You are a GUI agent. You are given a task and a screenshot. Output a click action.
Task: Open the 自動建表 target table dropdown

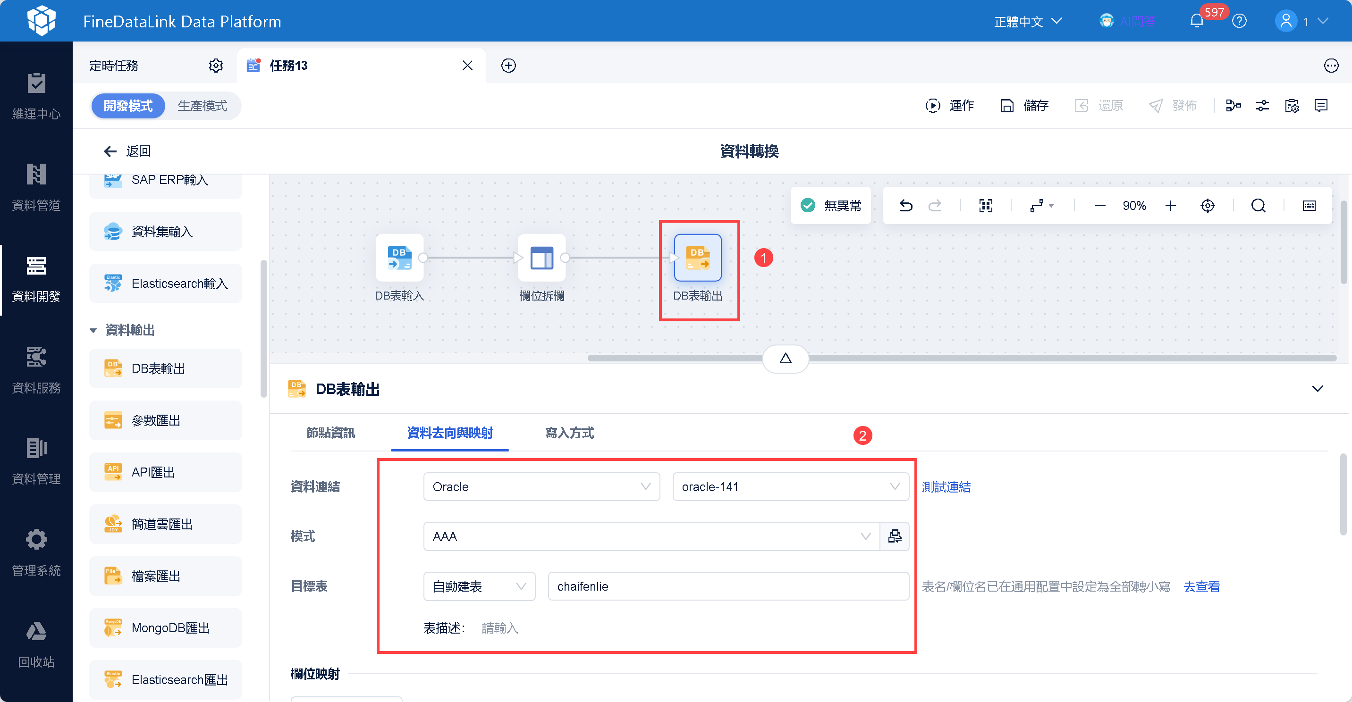click(x=479, y=586)
